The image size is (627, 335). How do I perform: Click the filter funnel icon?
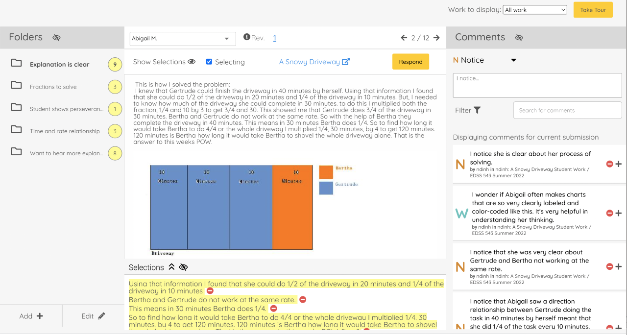click(477, 110)
